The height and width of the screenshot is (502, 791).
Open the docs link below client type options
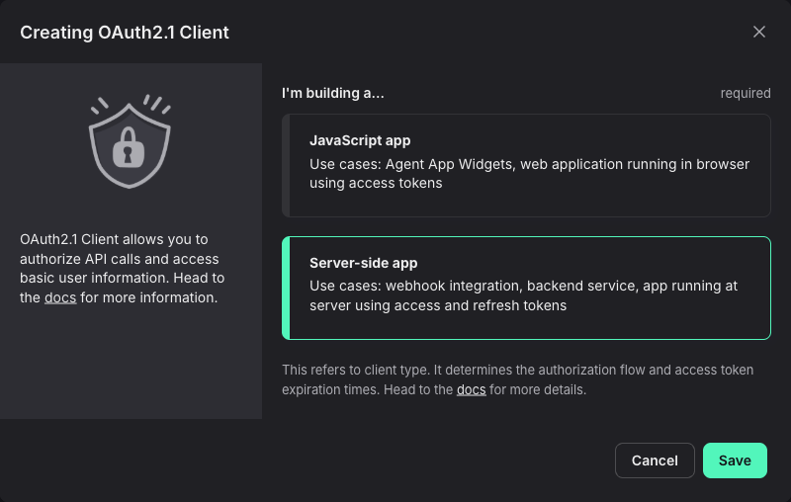pyautogui.click(x=472, y=390)
